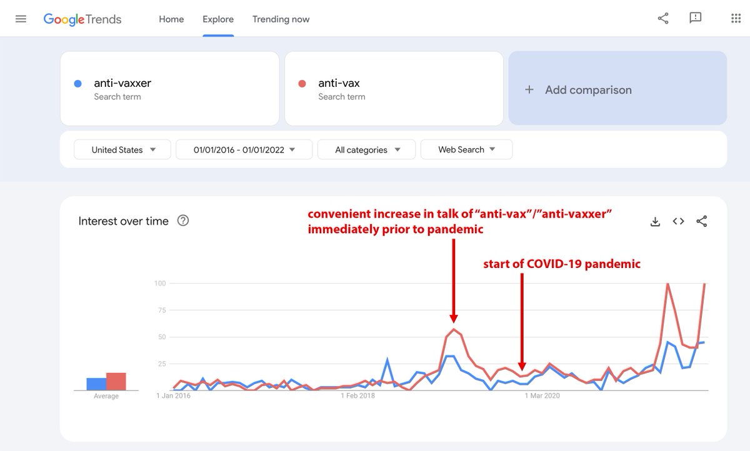750x451 pixels.
Task: Open the hamburger main menu
Action: (x=21, y=19)
